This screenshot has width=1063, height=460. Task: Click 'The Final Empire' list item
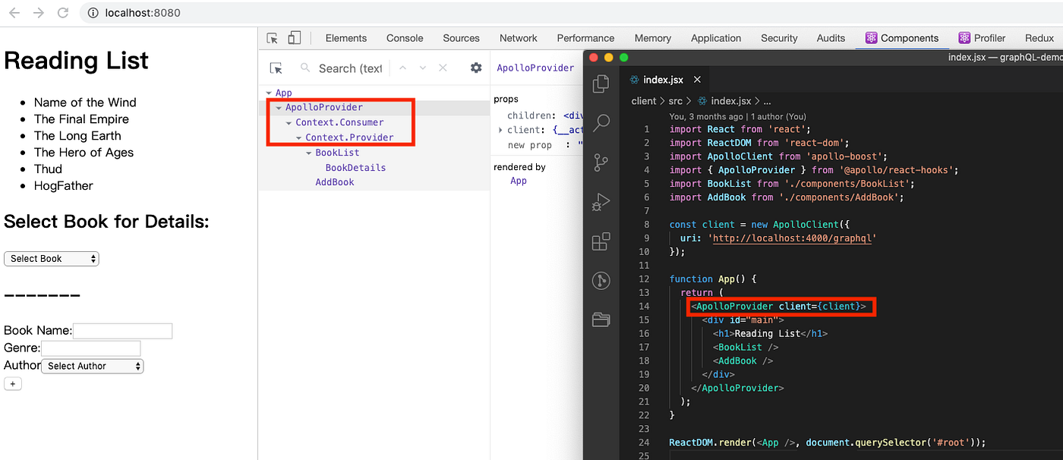[x=81, y=119]
